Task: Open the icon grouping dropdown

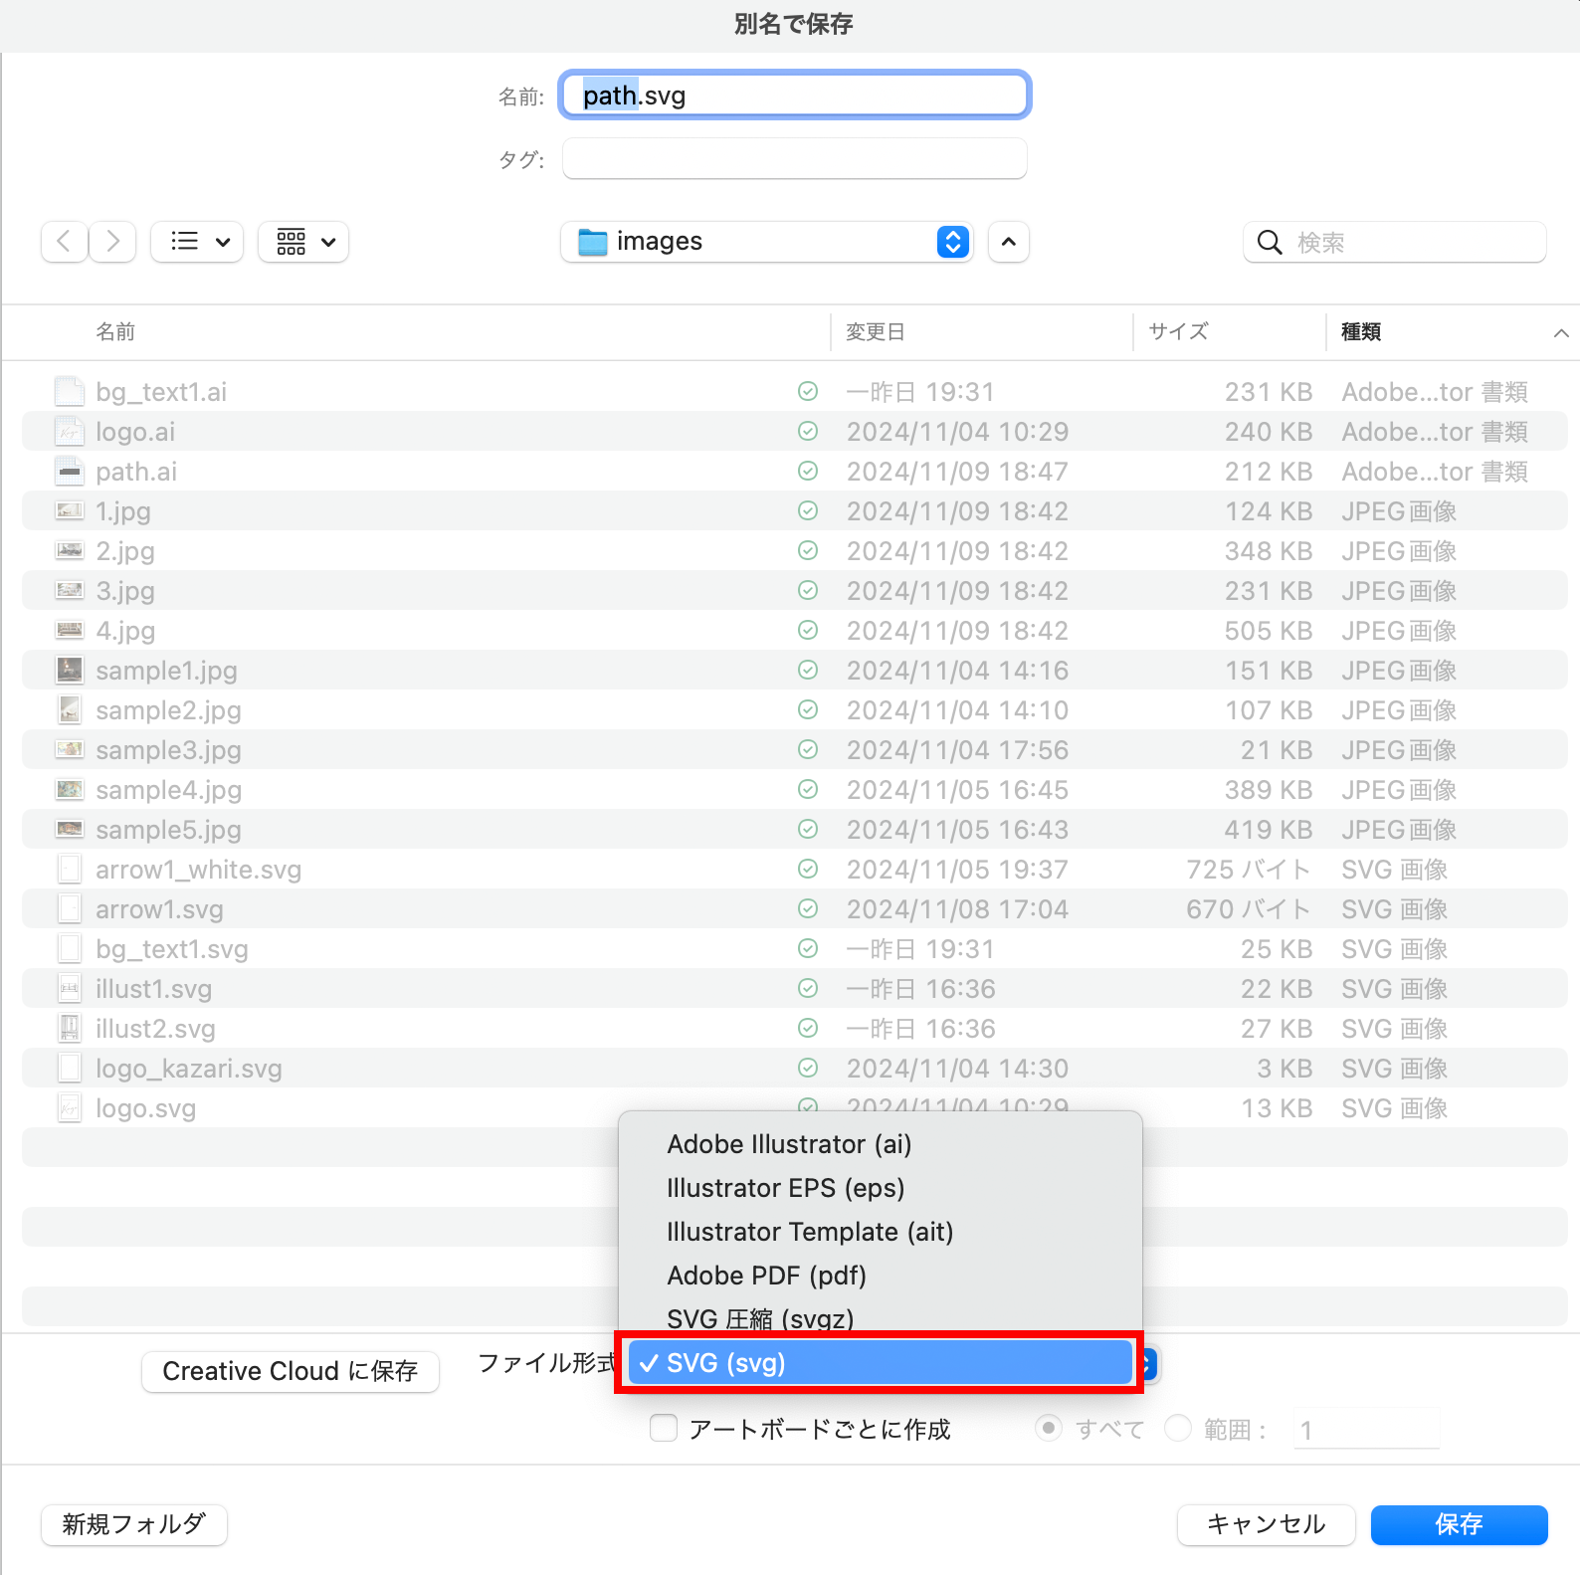Action: [x=303, y=242]
